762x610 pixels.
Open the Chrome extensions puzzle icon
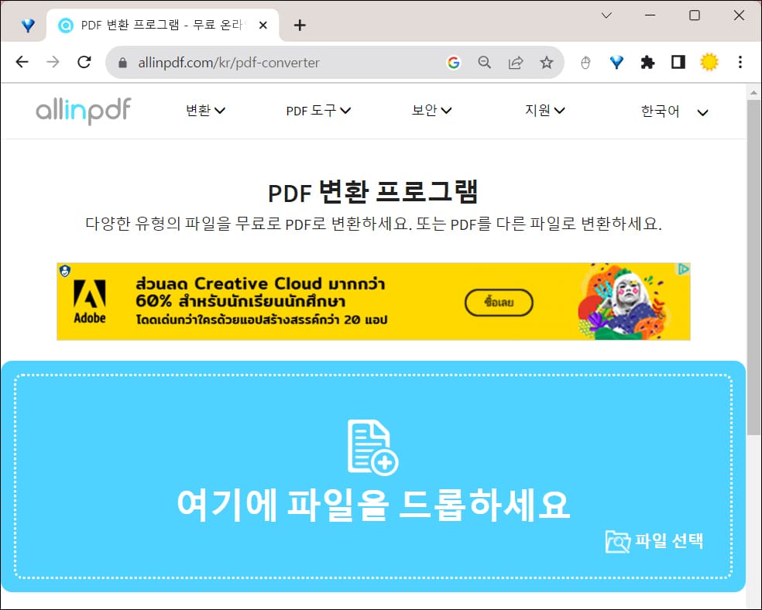click(647, 62)
